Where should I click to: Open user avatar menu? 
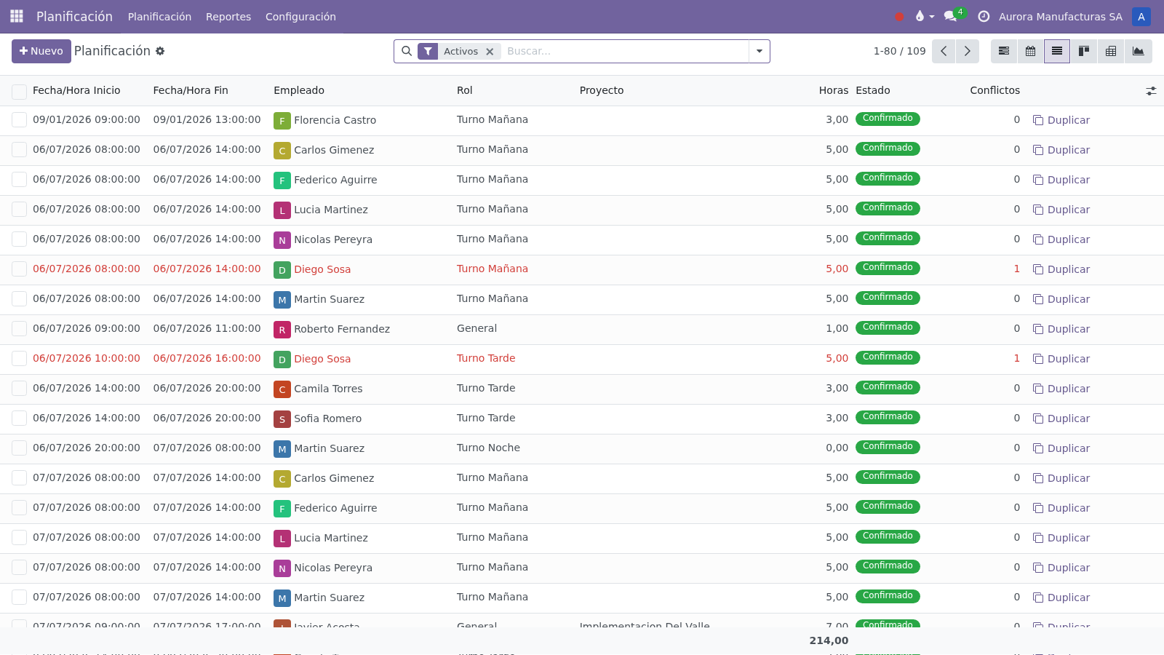tap(1141, 16)
